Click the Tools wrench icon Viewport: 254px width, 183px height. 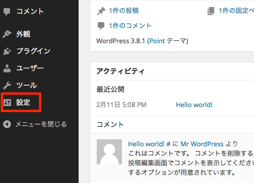[x=7, y=85]
